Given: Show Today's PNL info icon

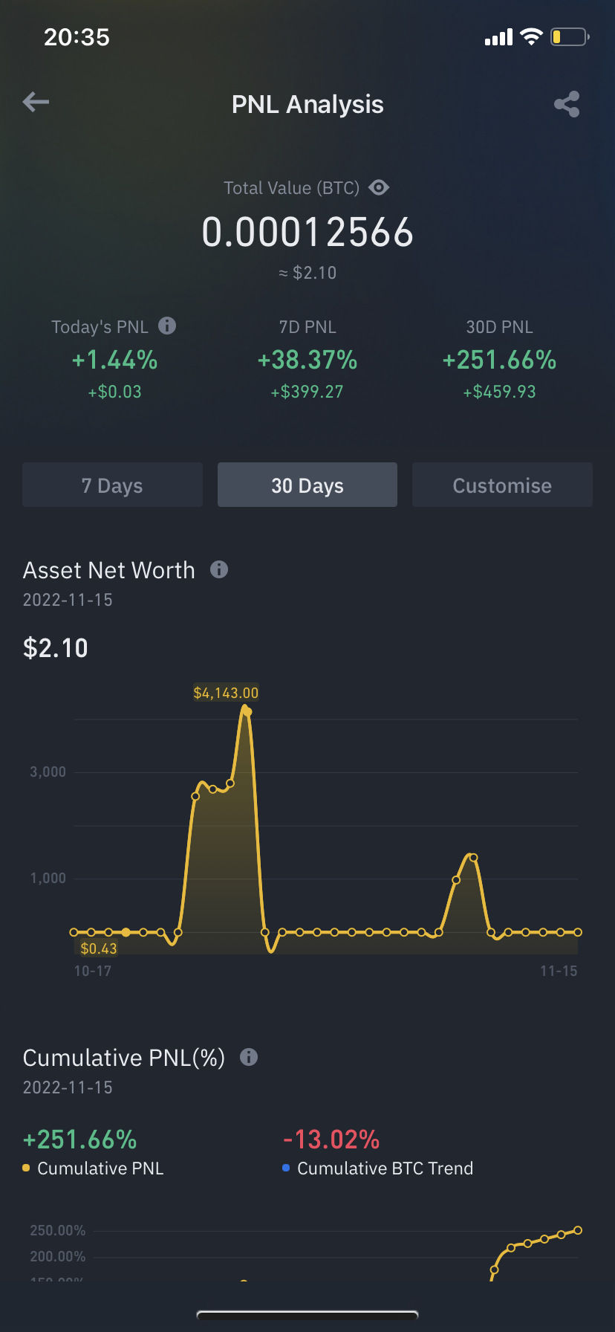Looking at the screenshot, I should coord(167,325).
